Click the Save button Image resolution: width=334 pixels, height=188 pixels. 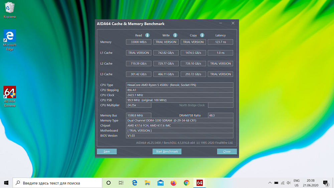tap(107, 151)
